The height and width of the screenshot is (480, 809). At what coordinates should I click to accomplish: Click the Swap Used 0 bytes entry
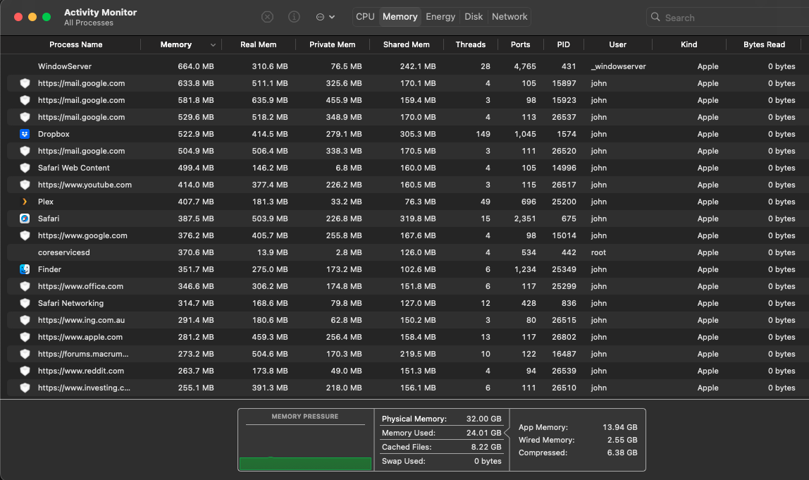point(442,461)
